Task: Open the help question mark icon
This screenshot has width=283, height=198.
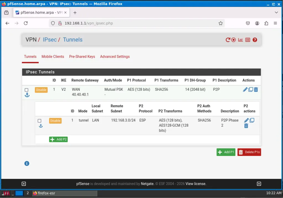Action: [x=255, y=40]
